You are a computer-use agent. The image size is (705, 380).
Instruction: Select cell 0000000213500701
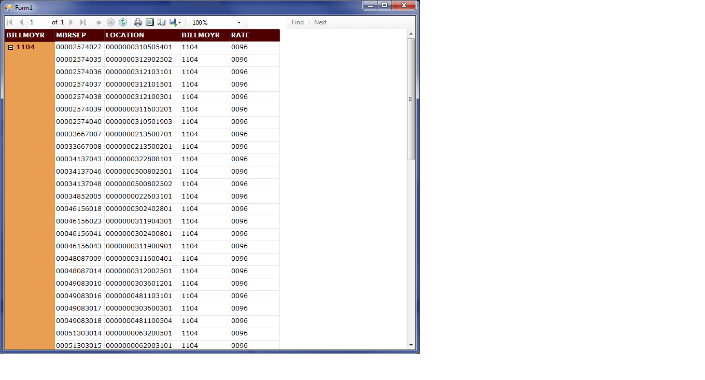(x=142, y=134)
